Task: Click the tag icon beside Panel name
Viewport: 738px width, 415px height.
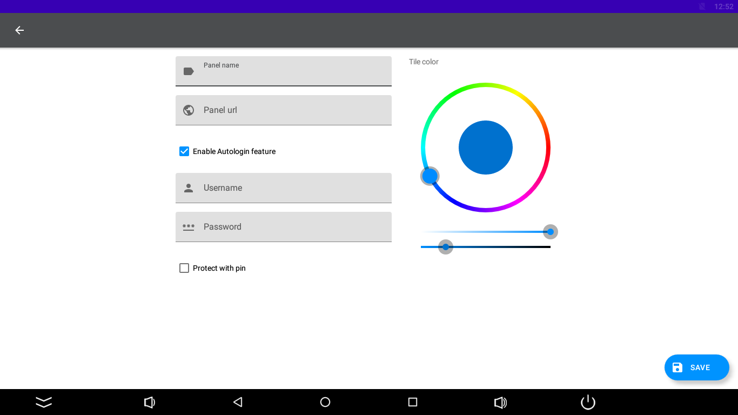Action: click(x=189, y=71)
